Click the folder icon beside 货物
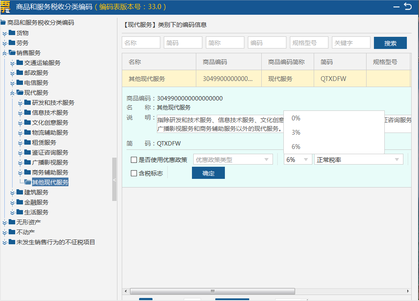Screen dimensions: 419x301 pos(12,32)
